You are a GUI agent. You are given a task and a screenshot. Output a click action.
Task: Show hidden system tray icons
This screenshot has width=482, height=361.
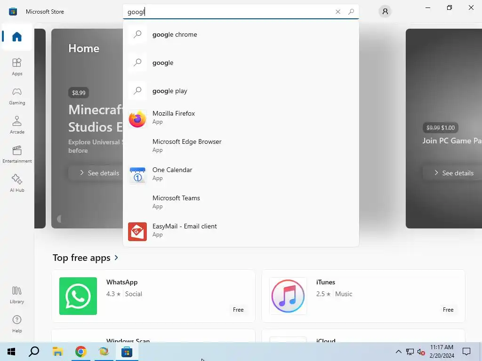click(x=398, y=352)
